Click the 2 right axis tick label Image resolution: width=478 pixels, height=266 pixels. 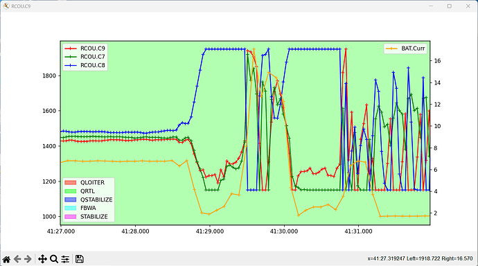click(x=436, y=213)
